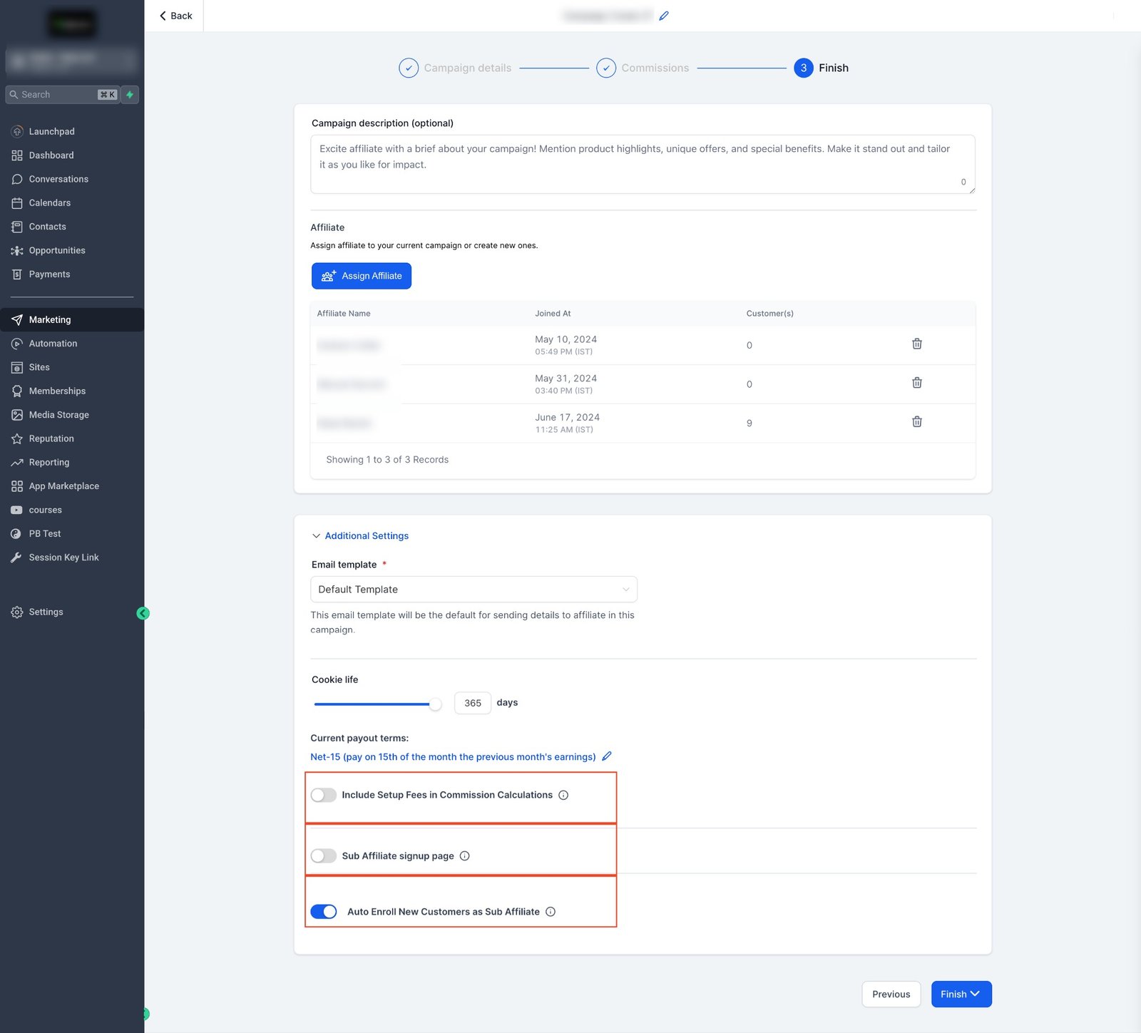Screen dimensions: 1141x1033
Task: Open the Email template dropdown
Action: tap(474, 590)
